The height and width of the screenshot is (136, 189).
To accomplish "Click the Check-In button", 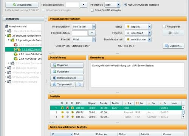I will (174, 46).
